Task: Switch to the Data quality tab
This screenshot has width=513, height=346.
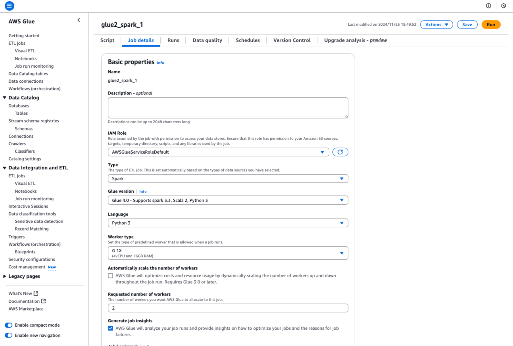Action: pyautogui.click(x=207, y=40)
